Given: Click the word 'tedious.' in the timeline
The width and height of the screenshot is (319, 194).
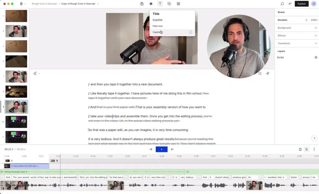Looking at the screenshot, I should click(x=190, y=177).
